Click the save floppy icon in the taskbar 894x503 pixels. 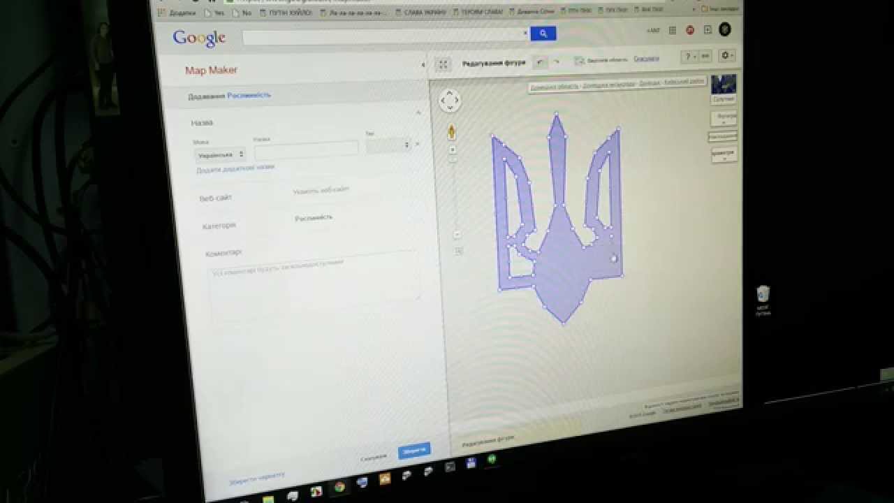click(470, 462)
